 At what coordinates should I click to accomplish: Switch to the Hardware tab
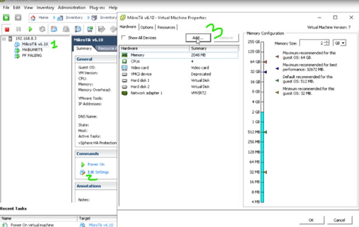point(128,27)
